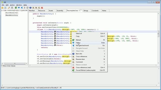Screen dimensions: 161x90
Task: Click the Open file folder icon in toolbar
Action: coord(2,8)
